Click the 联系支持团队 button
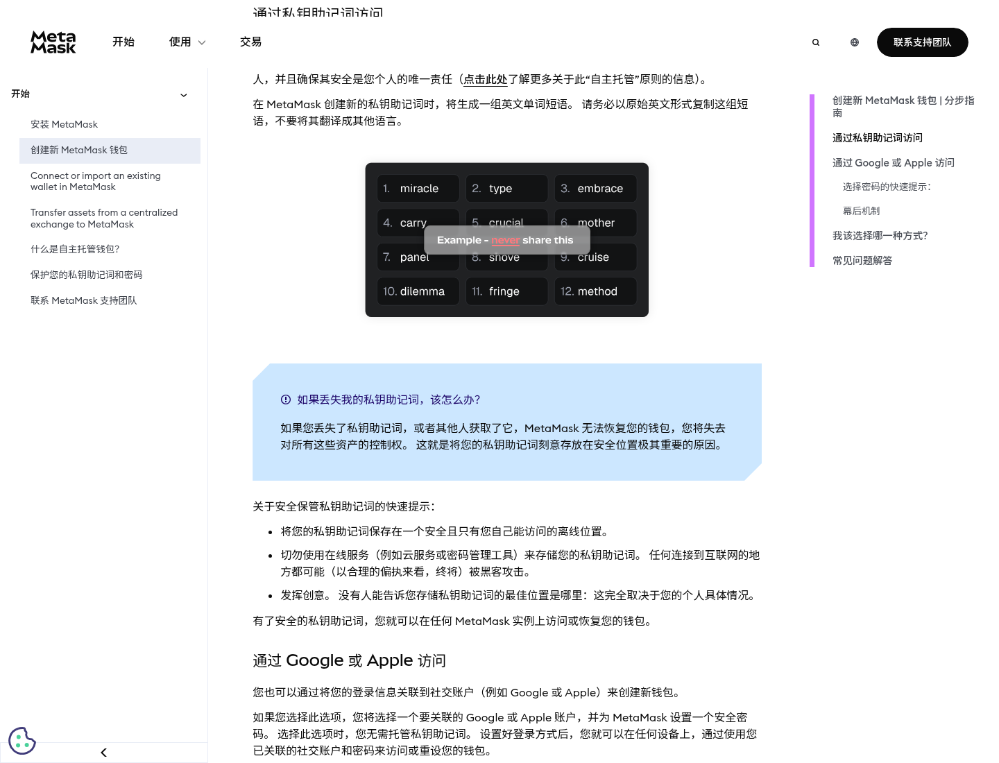The height and width of the screenshot is (763, 999). coord(923,42)
